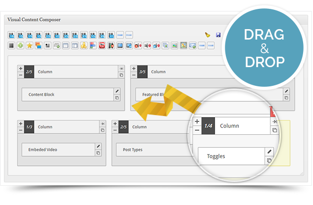Click the blue floppy disk save icon
313x205 pixels.
click(218, 35)
